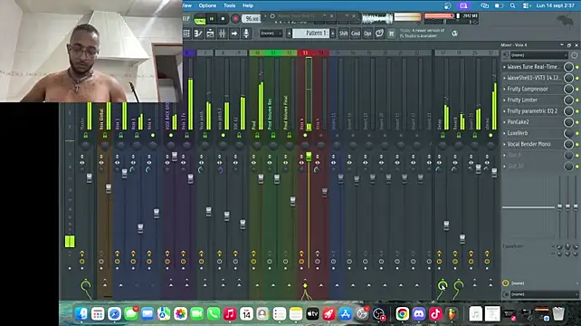This screenshot has height=326, width=581.
Task: Toggle Fruity parametric EQ 2 enable light
Action: pyautogui.click(x=576, y=111)
